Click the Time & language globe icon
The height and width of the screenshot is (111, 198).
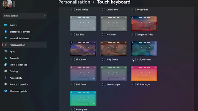point(6,65)
